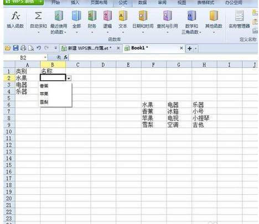This screenshot has width=259, height=224.
Task: Choose 苹果 from the dropdown list
Action: (x=55, y=94)
